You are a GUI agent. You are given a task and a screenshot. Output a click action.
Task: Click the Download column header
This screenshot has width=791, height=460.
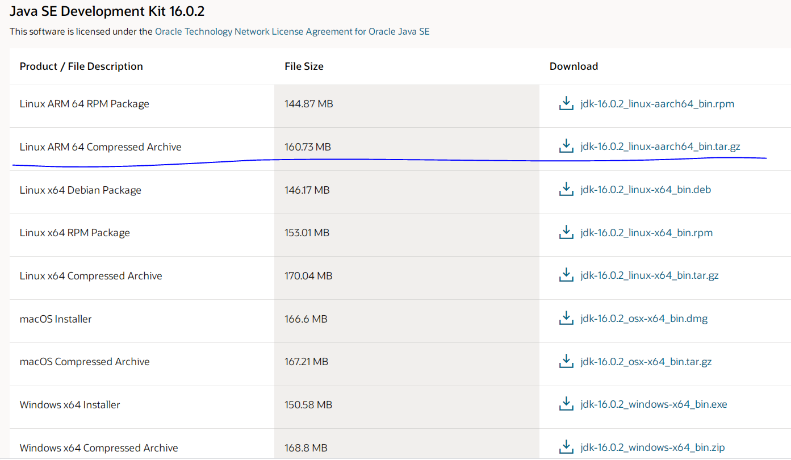click(574, 66)
